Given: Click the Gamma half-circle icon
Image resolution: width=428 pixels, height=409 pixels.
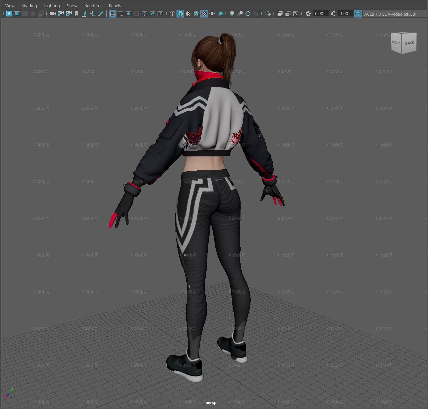Looking at the screenshot, I should click(x=333, y=13).
